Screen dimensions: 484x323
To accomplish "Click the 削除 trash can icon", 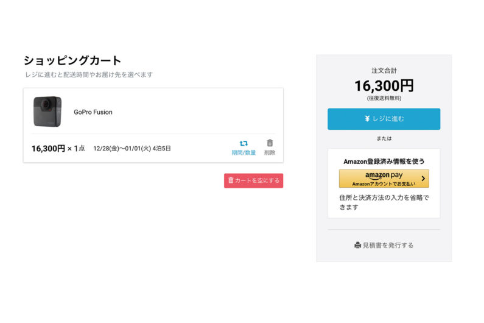I will [270, 143].
